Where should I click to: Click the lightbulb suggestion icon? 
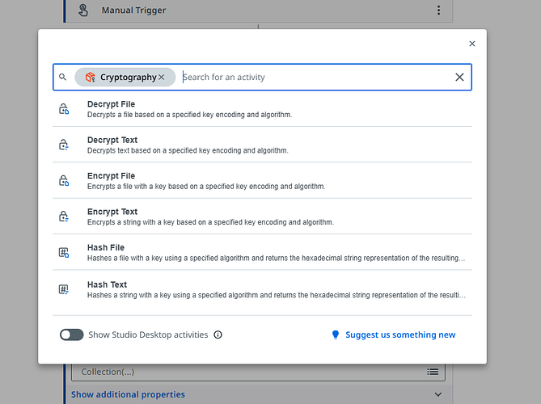point(336,335)
